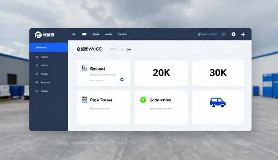
Task: Switch to the last header navigation tab
Action: coord(122,34)
